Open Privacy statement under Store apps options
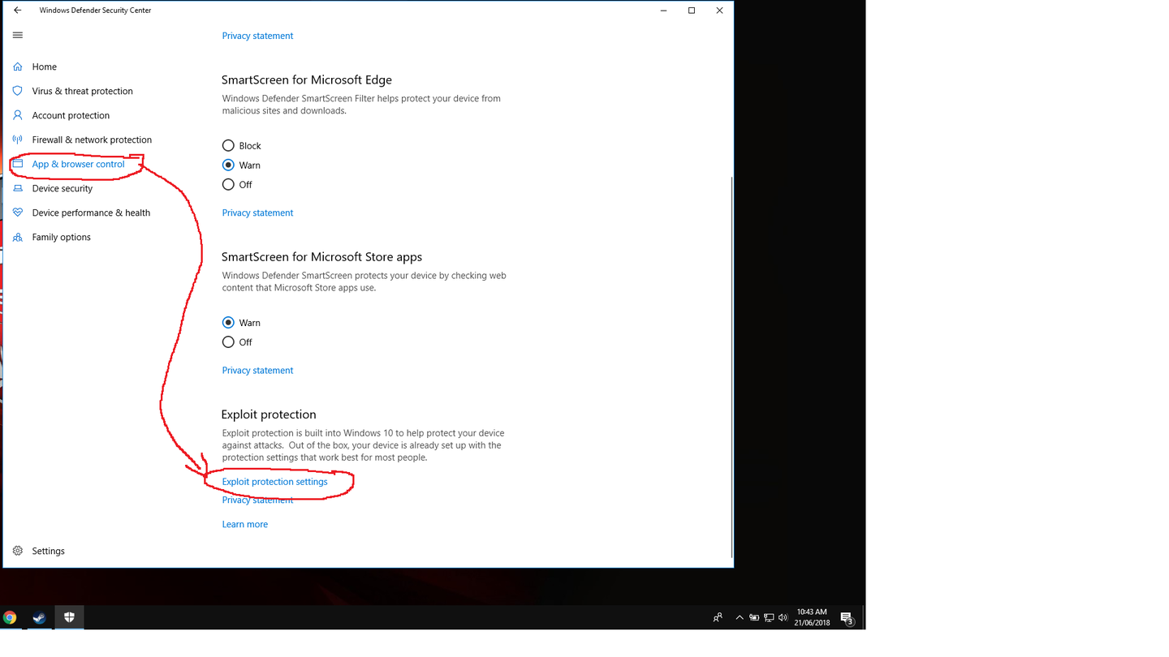 point(257,370)
